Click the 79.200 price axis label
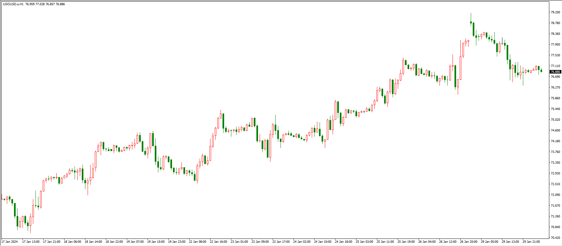The width and height of the screenshot is (562, 246). pyautogui.click(x=555, y=12)
